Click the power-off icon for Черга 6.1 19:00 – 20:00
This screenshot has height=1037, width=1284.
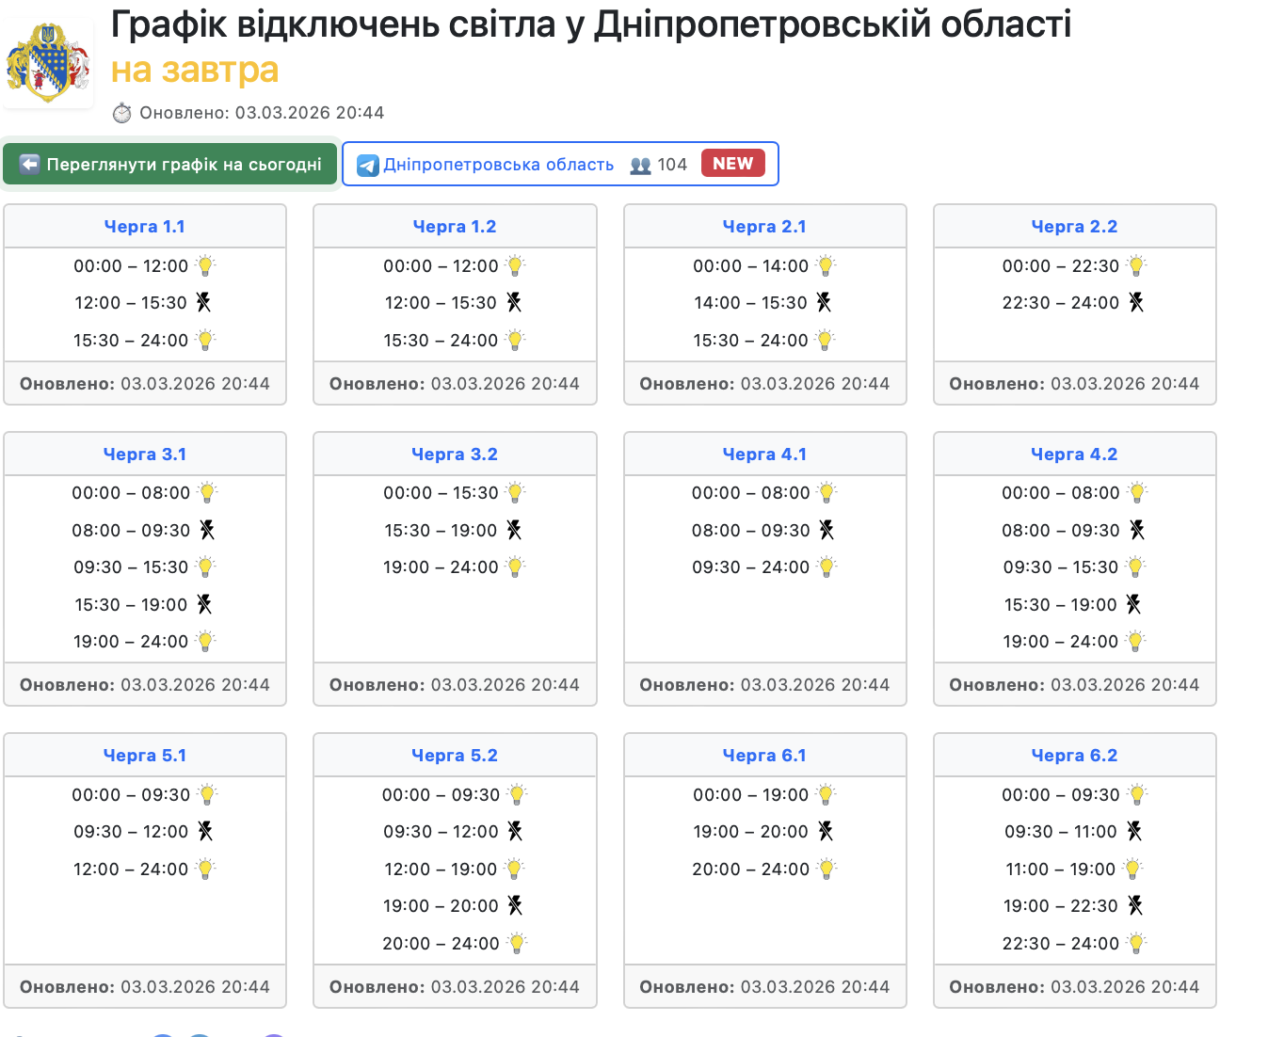[x=826, y=831]
